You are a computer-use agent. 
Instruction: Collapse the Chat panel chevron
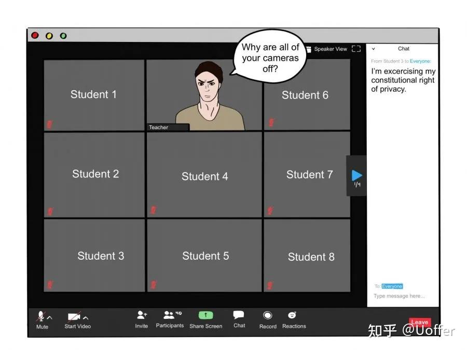(373, 49)
